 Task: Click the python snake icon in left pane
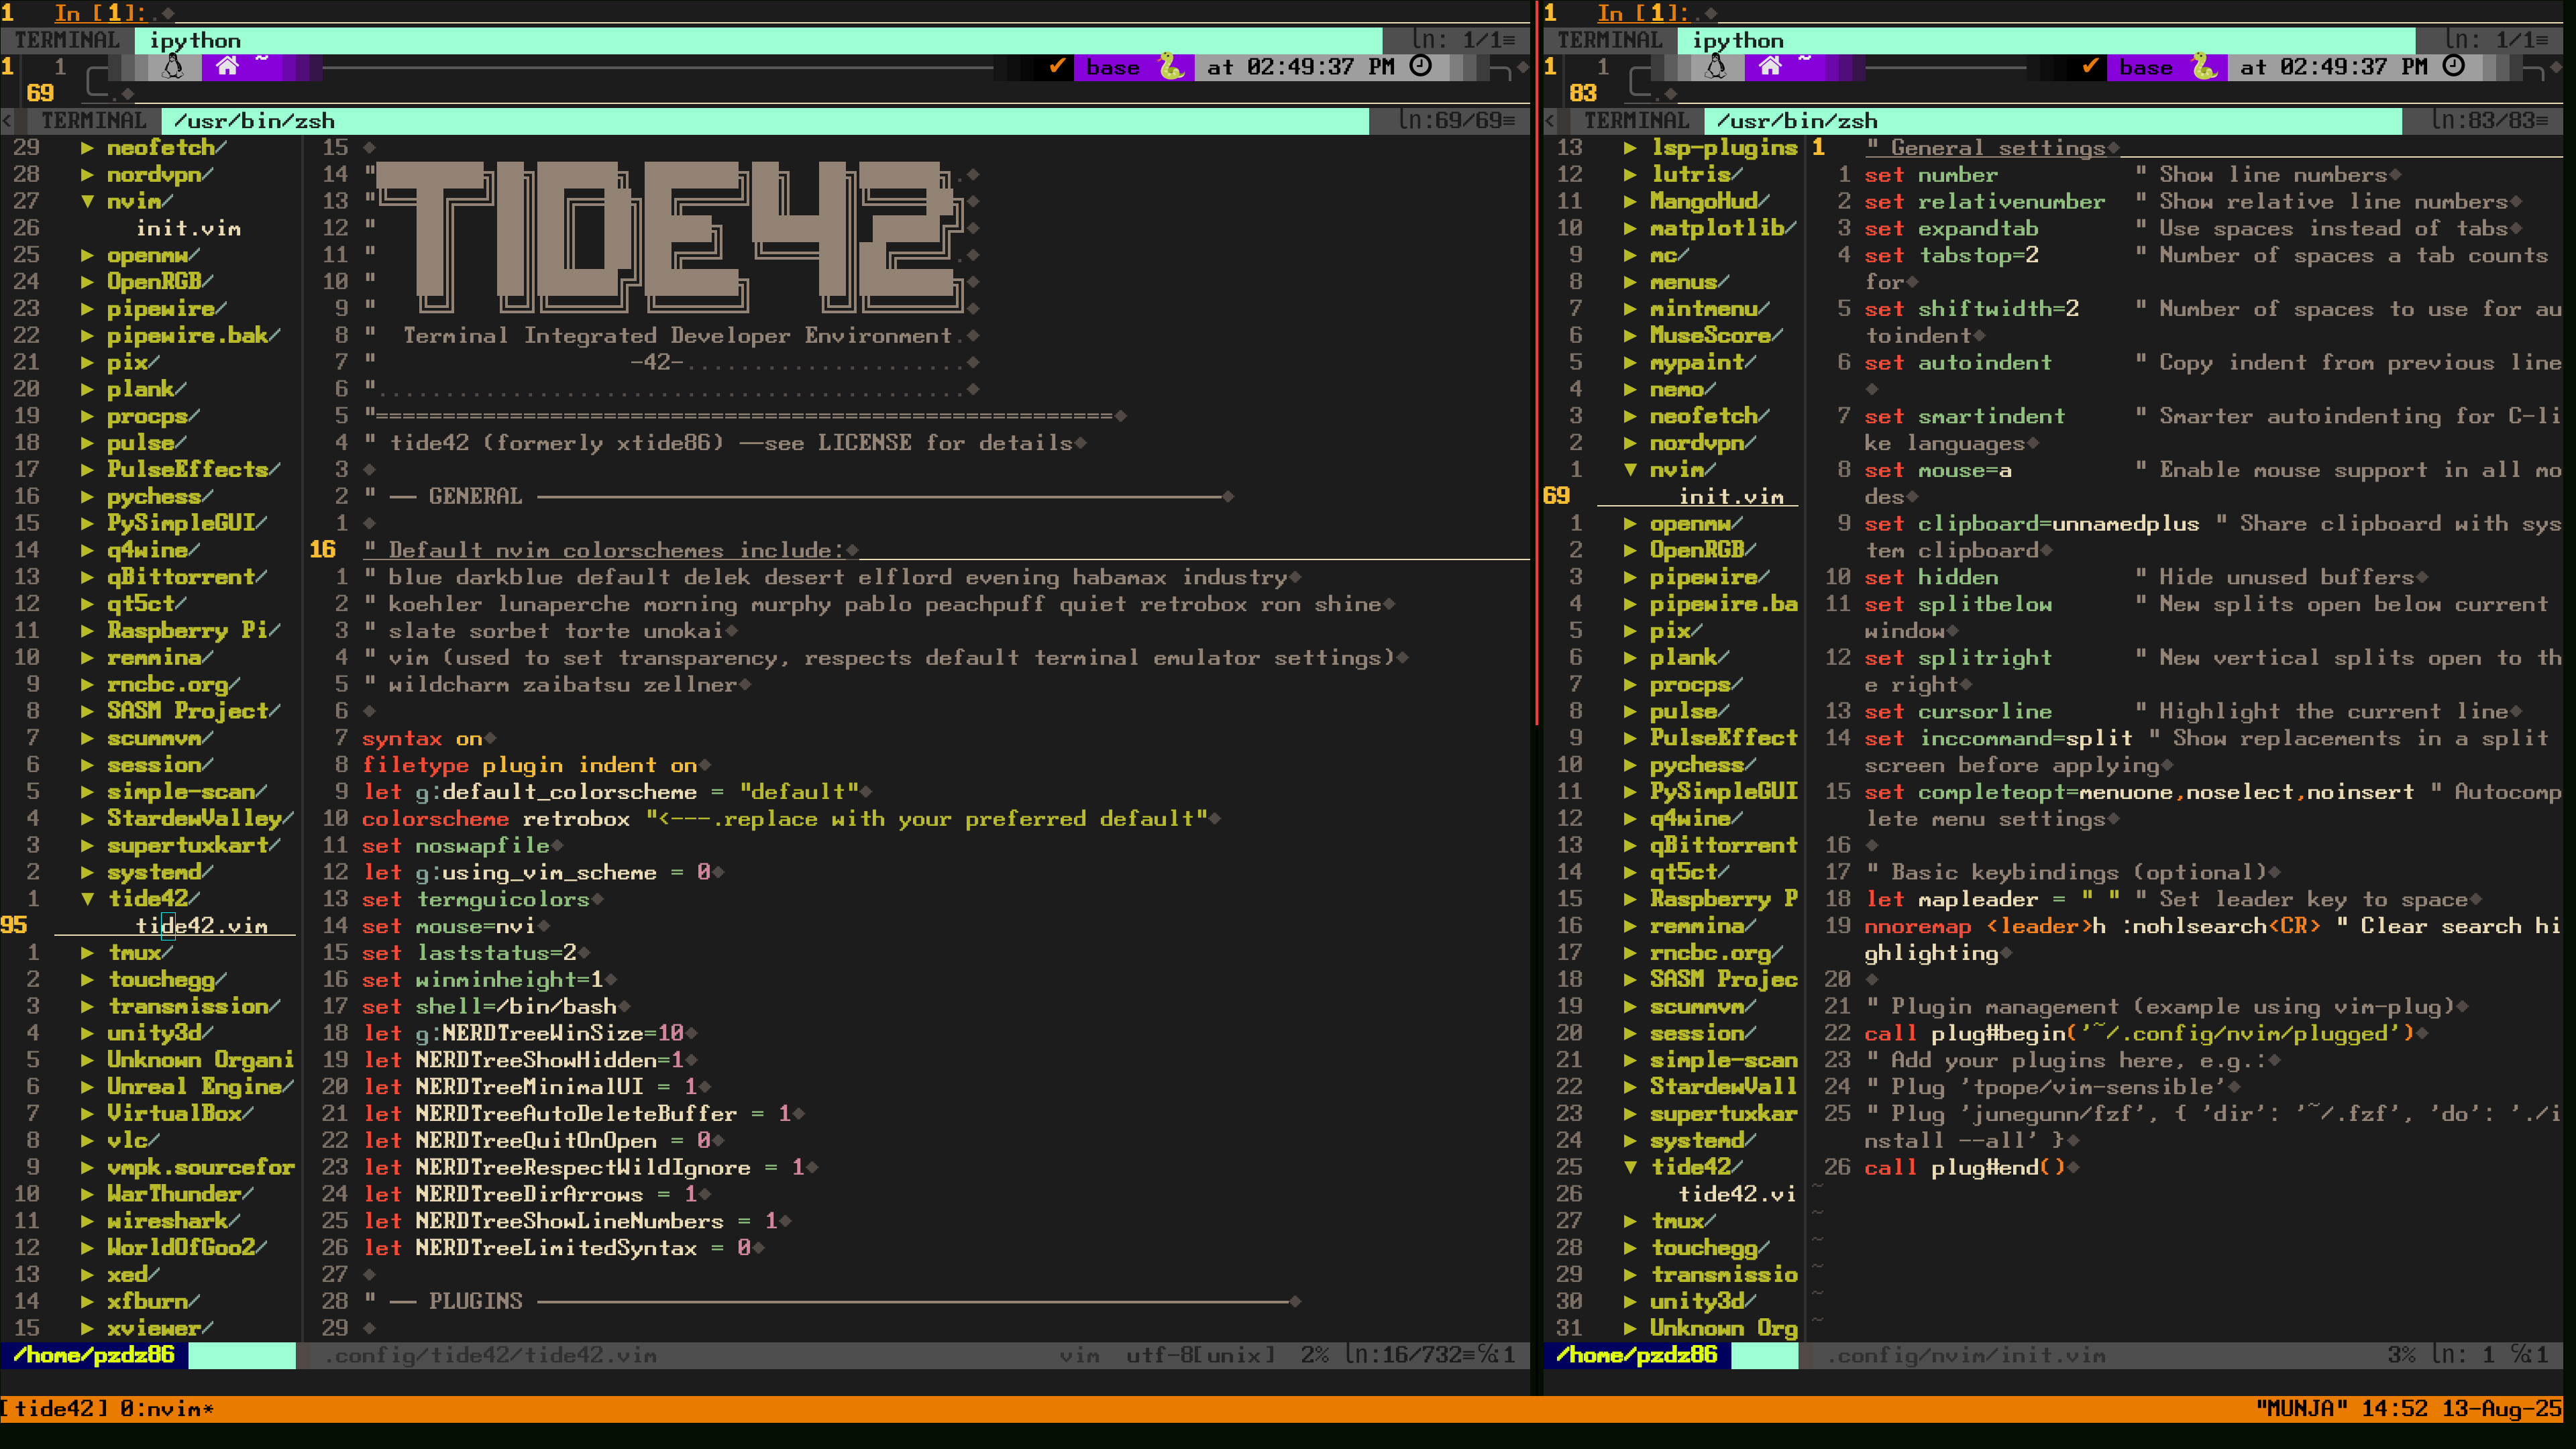(x=1170, y=67)
